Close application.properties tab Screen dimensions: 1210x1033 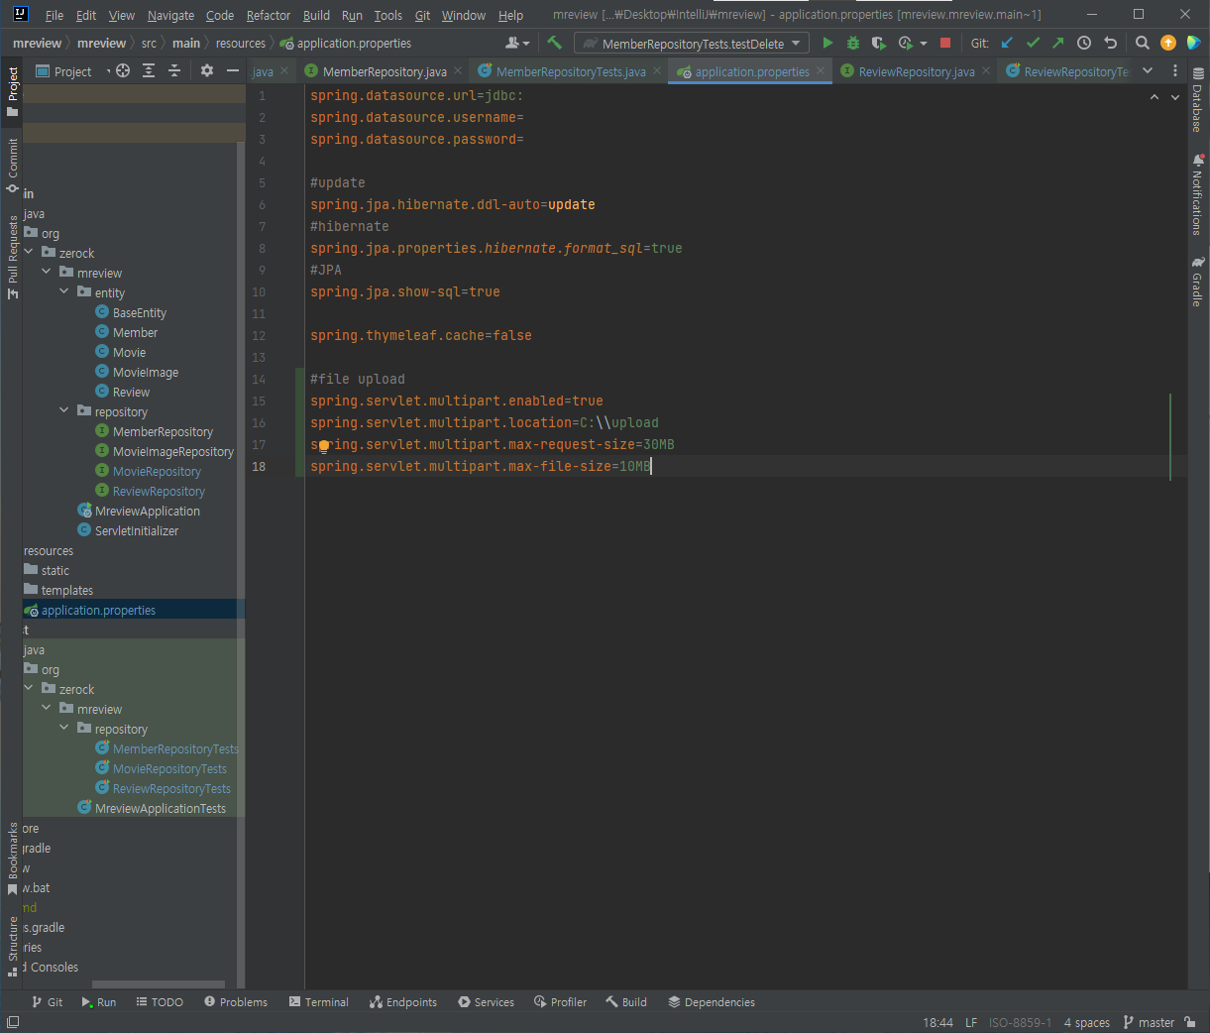821,70
